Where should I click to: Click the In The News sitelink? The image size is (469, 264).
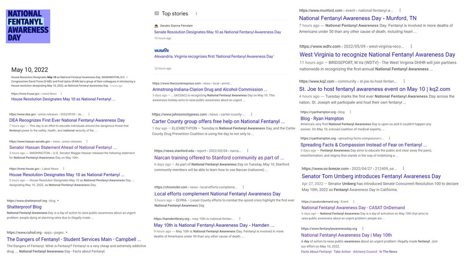point(388,252)
